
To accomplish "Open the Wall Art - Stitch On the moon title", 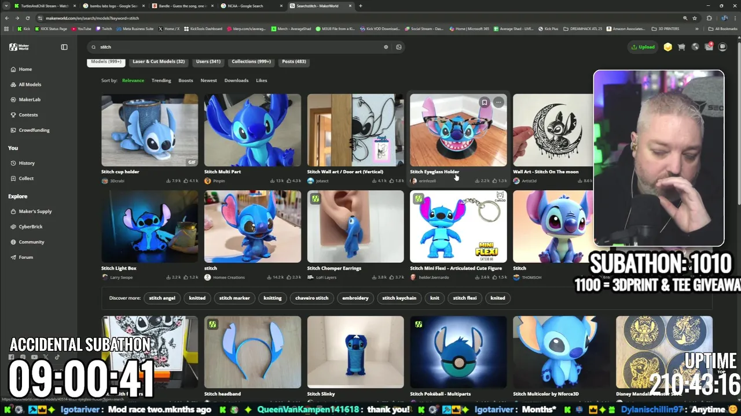I will (x=546, y=172).
